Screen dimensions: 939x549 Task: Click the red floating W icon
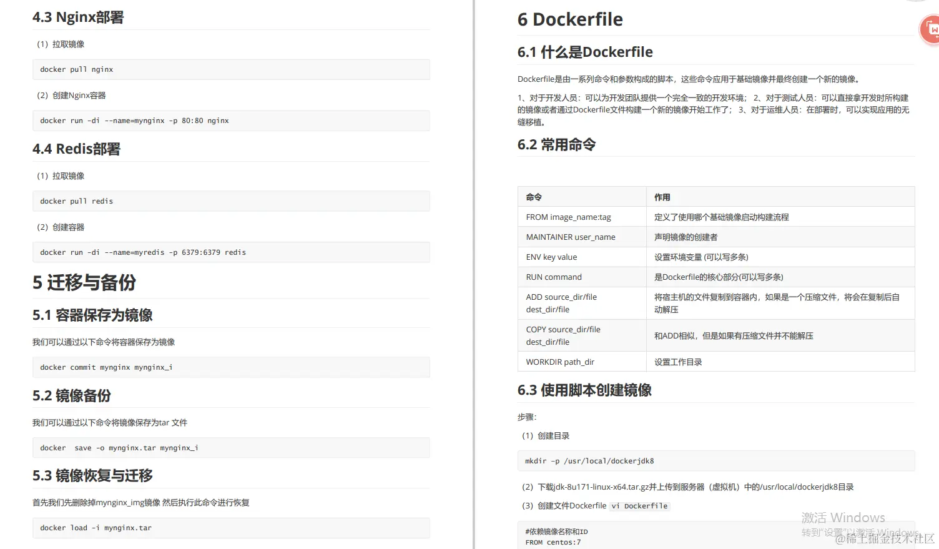coord(931,29)
